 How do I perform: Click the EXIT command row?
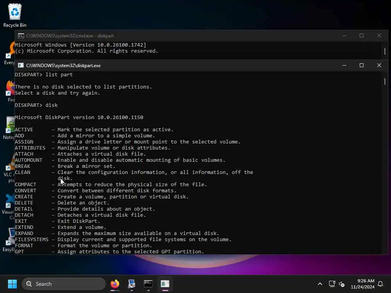click(x=57, y=221)
